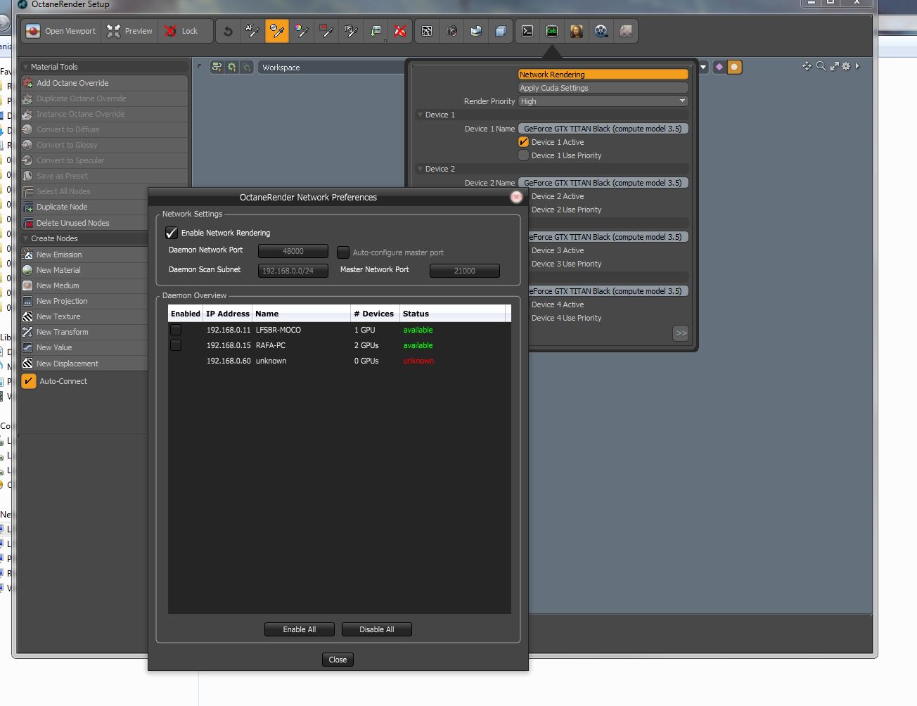Click the Network Rendering button
The height and width of the screenshot is (706, 917).
[603, 75]
